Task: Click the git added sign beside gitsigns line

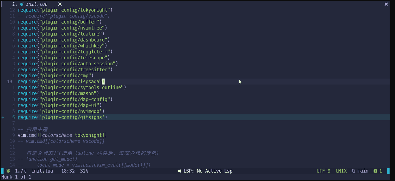Action: click(x=3, y=117)
